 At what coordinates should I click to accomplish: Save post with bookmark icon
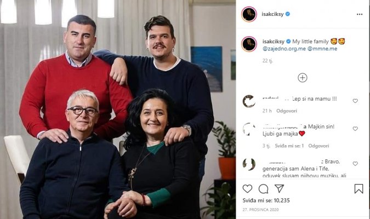pos(358,188)
